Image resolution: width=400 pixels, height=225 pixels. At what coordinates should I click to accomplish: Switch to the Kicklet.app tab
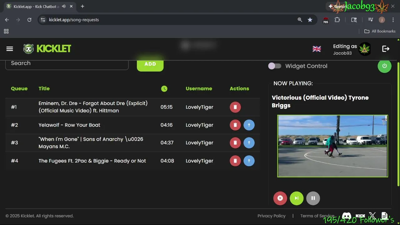click(40, 7)
